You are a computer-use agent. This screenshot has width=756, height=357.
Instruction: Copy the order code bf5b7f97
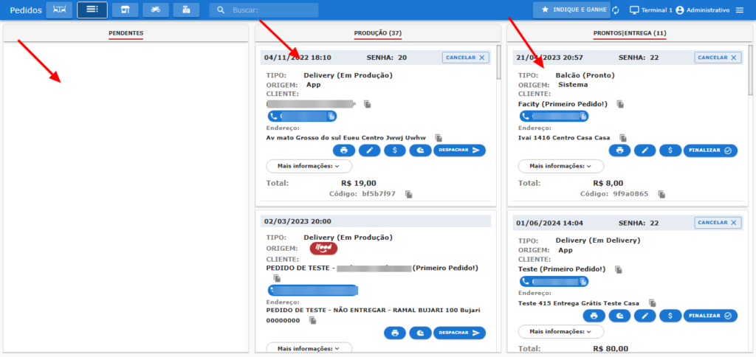(408, 194)
